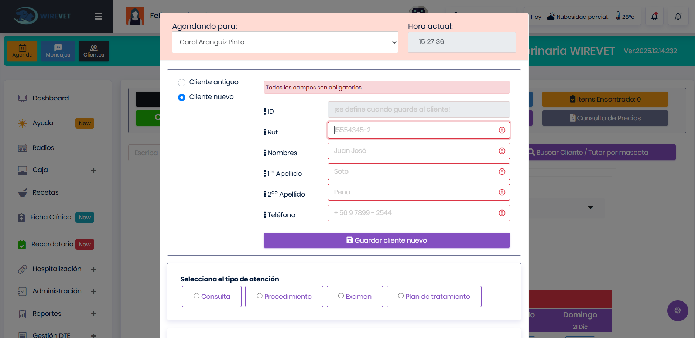This screenshot has height=338, width=695.
Task: Select the Cliente nuevo option
Action: click(x=182, y=97)
